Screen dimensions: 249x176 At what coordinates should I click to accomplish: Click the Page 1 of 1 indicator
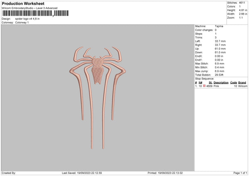[240, 173]
